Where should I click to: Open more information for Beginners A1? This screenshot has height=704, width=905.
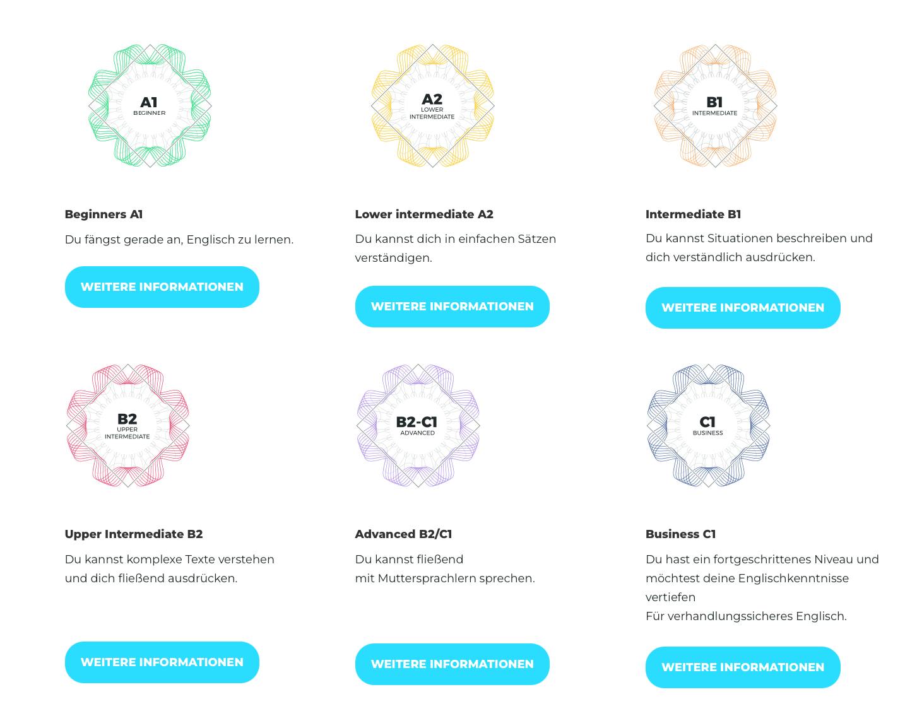tap(162, 287)
